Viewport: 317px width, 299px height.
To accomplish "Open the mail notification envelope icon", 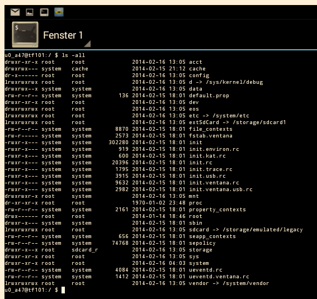I will [x=15, y=12].
